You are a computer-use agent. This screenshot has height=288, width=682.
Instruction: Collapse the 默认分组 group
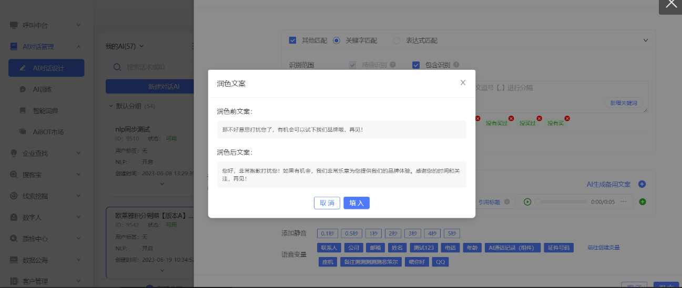coord(110,106)
